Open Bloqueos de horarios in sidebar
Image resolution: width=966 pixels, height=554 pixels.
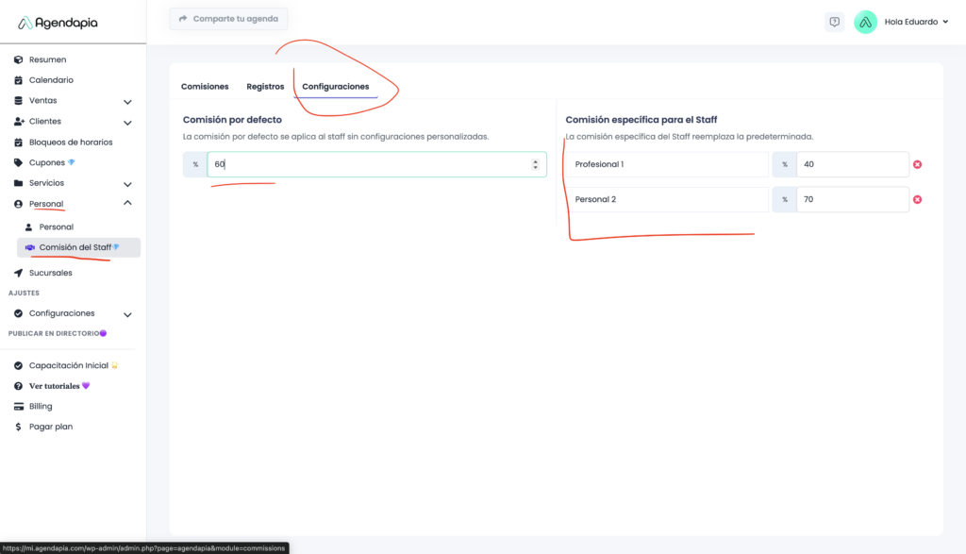point(71,143)
